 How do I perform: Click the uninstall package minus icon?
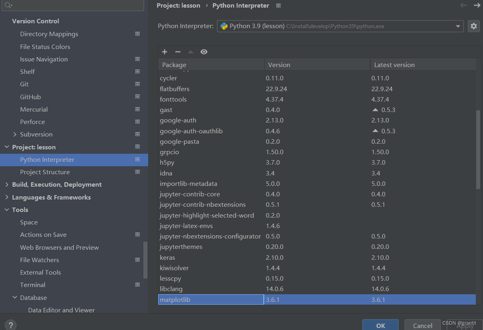(178, 52)
